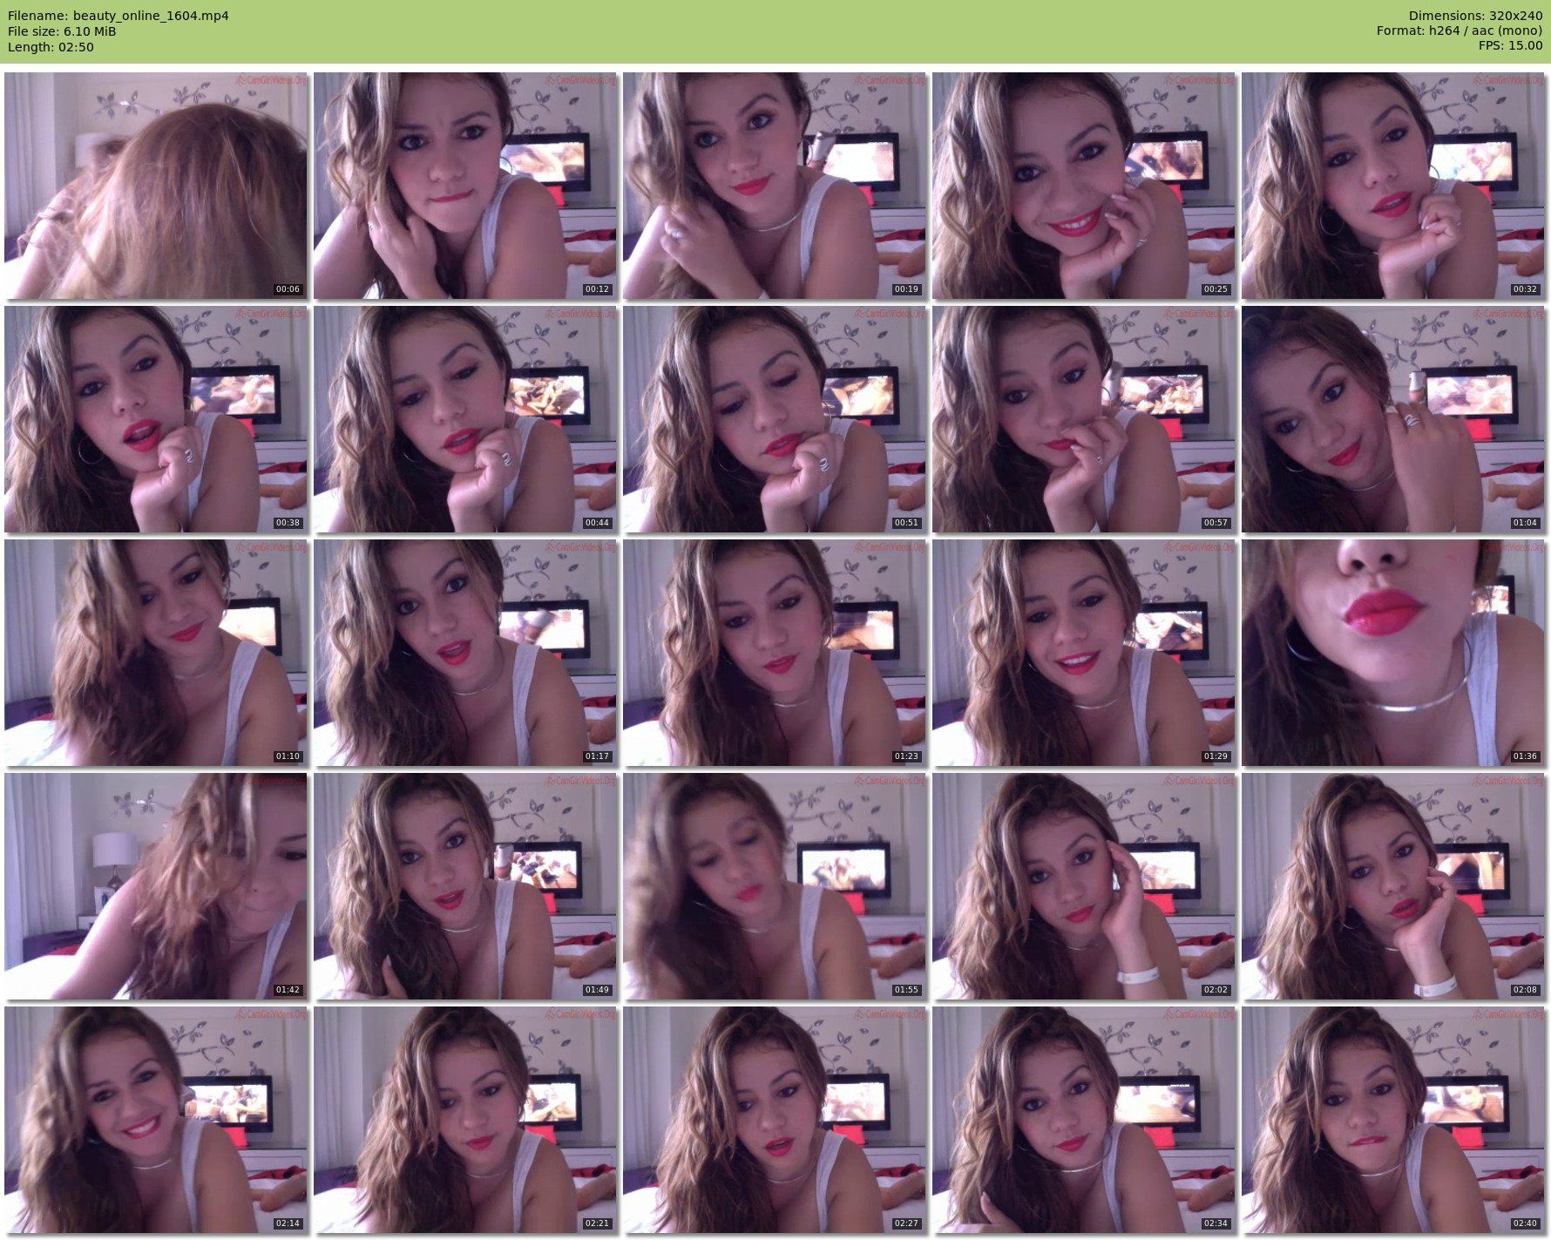
Task: Select the blurry thumbnail stamped 01:55
Action: click(775, 886)
